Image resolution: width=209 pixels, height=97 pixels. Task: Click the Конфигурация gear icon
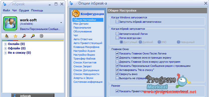[76, 13]
